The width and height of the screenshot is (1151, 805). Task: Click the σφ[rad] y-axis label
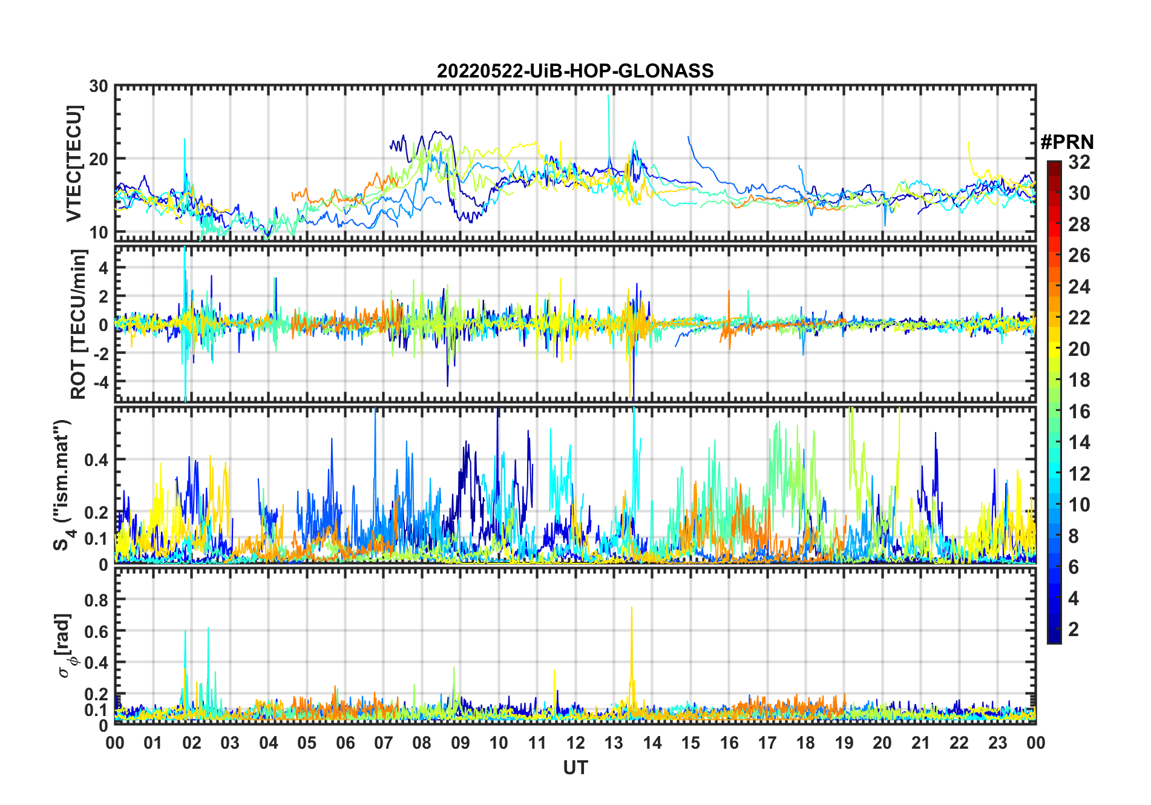tap(67, 645)
